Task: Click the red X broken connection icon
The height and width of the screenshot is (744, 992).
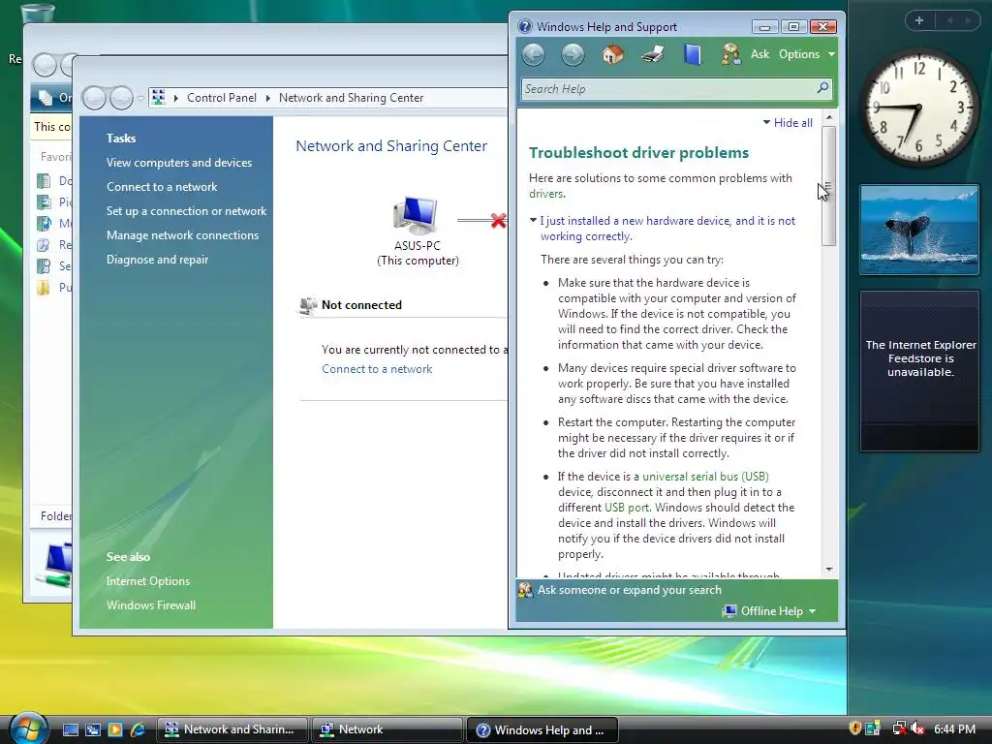Action: (x=498, y=220)
